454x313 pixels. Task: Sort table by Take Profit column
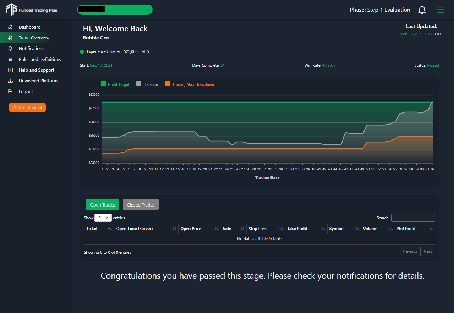tap(306, 229)
